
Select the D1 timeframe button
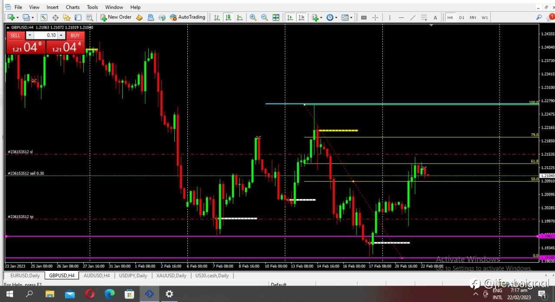461,17
